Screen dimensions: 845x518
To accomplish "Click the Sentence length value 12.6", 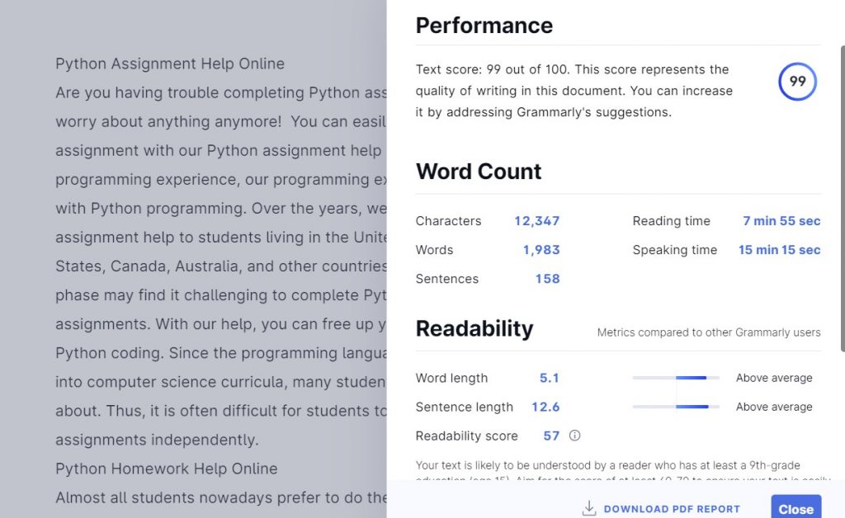I will 545,407.
